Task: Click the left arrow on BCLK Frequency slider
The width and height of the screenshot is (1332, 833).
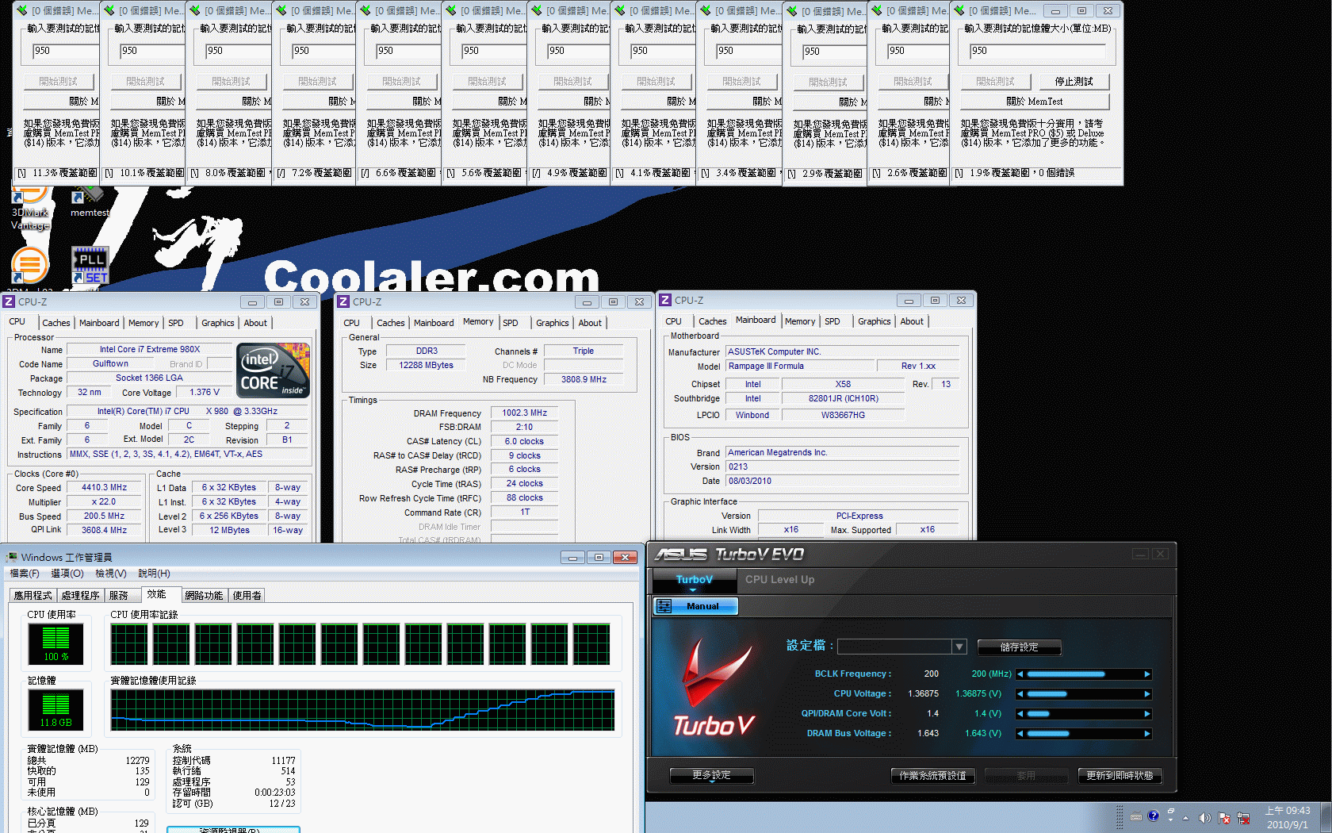Action: (1020, 674)
